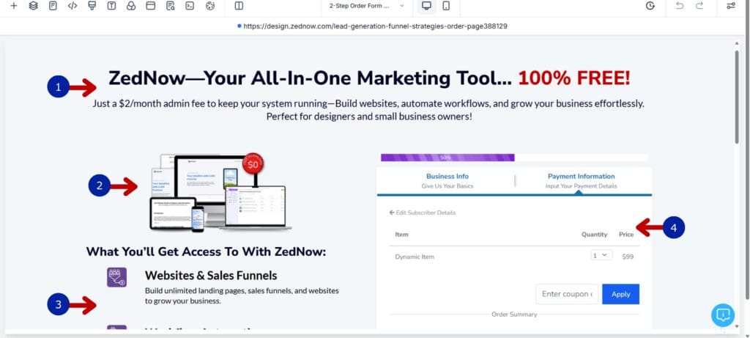Click the plus add element icon
750x338 pixels.
coord(14,6)
